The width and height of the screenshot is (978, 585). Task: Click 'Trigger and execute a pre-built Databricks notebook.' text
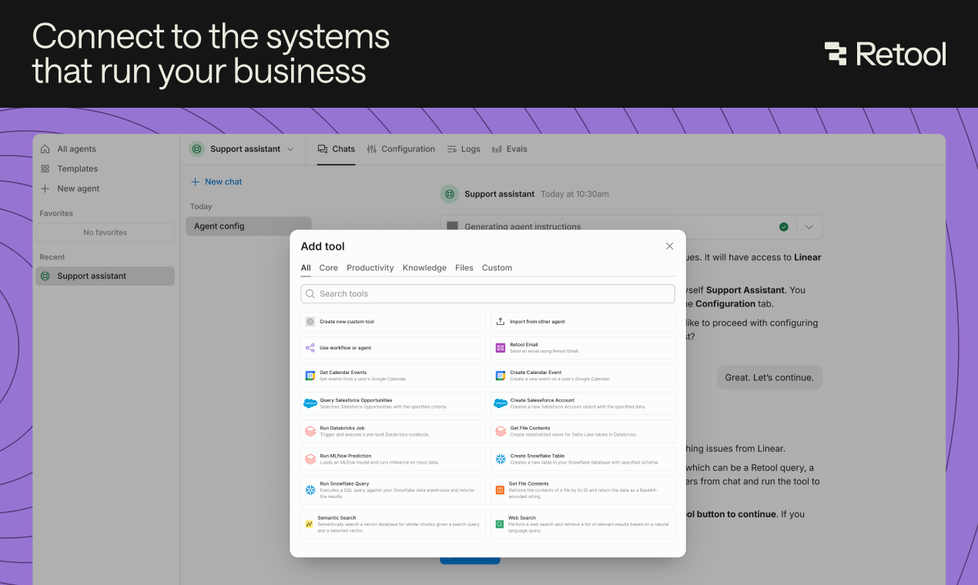(x=374, y=434)
